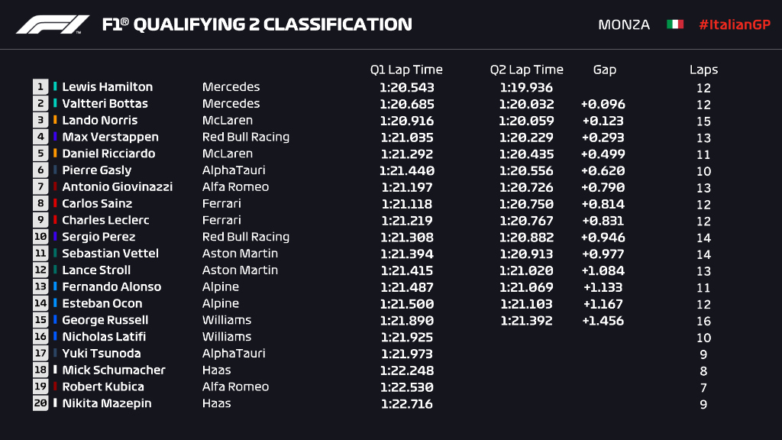Click the F1 logo icon
This screenshot has width=782, height=440.
pos(53,24)
